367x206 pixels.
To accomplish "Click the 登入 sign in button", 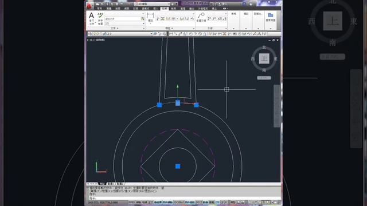I will [223, 4].
